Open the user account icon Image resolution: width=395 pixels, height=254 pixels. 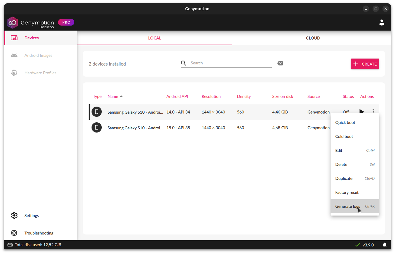tap(382, 22)
